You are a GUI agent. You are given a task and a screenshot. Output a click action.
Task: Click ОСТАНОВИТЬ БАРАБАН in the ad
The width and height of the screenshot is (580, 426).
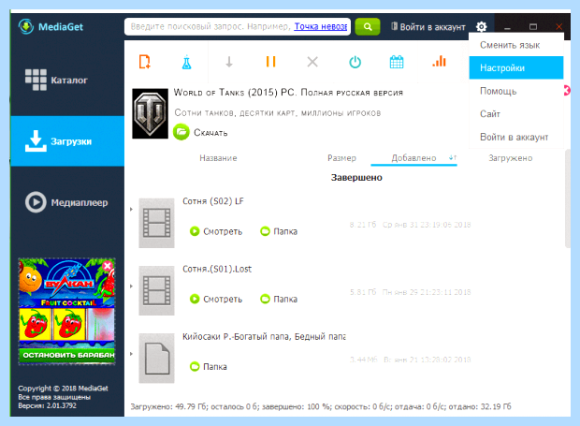click(x=67, y=355)
